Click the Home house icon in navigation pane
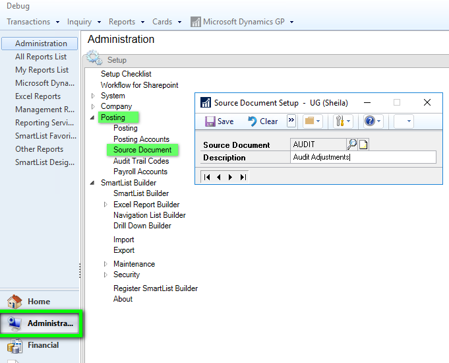The width and height of the screenshot is (449, 363). click(x=15, y=302)
